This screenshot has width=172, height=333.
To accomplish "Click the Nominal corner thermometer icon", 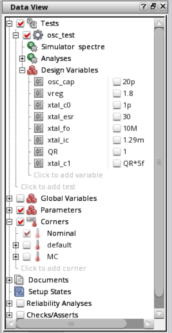I will [38, 233].
